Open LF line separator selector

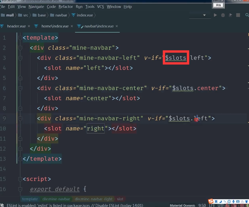[212, 205]
